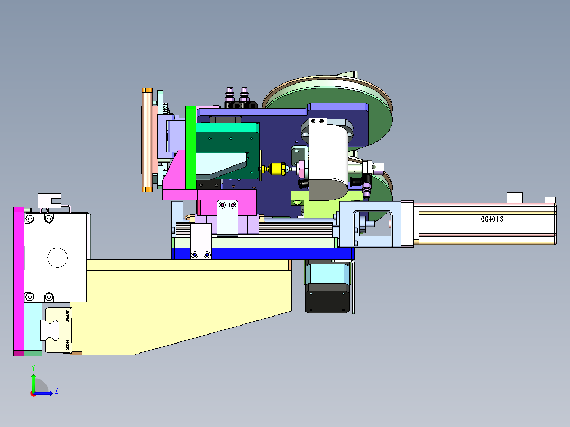The width and height of the screenshot is (570, 427).
Task: Select the white slotted sensor bracket at the upper left
Action: pos(49,201)
